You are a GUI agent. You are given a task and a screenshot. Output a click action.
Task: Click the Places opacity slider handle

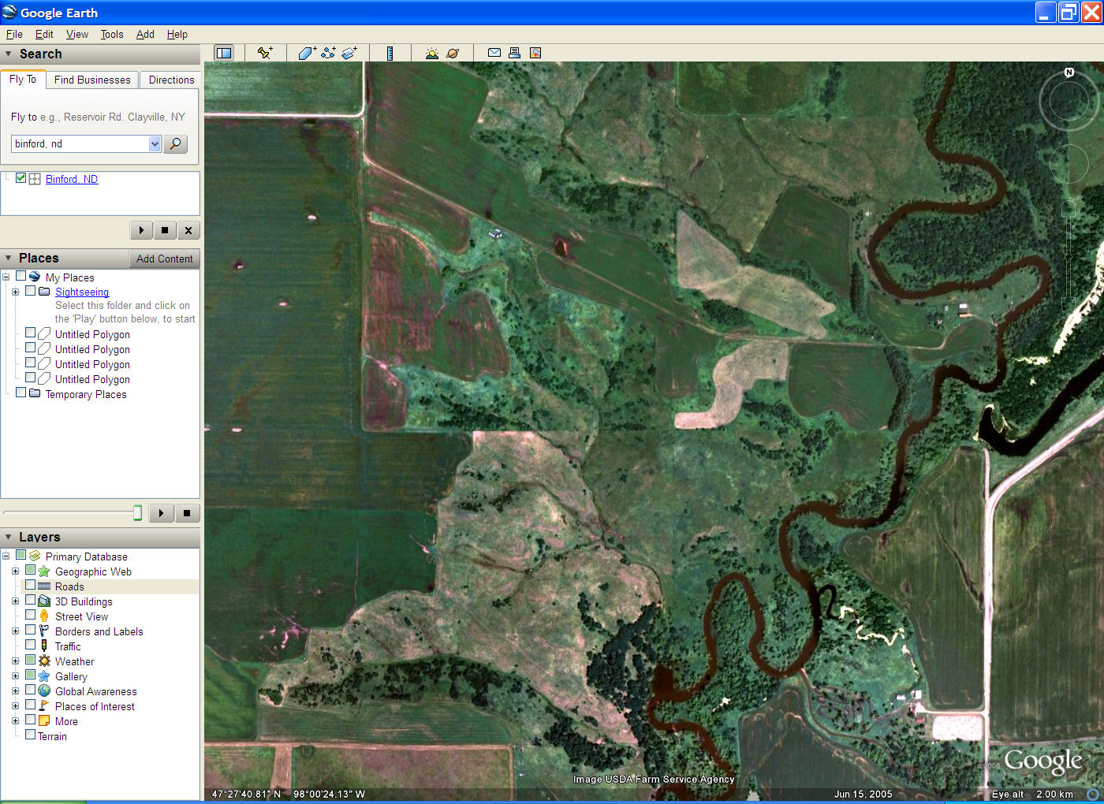pyautogui.click(x=137, y=513)
